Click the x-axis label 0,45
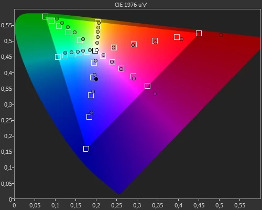The width and height of the screenshot is (262, 210). click(199, 205)
